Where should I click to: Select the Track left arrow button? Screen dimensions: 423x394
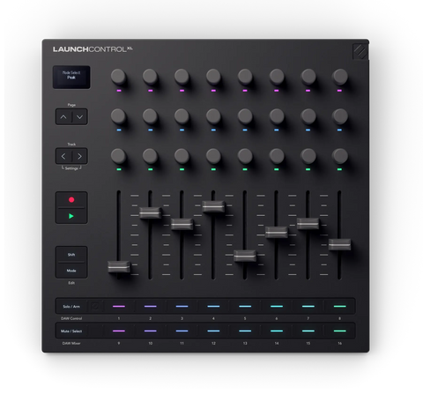click(x=63, y=156)
